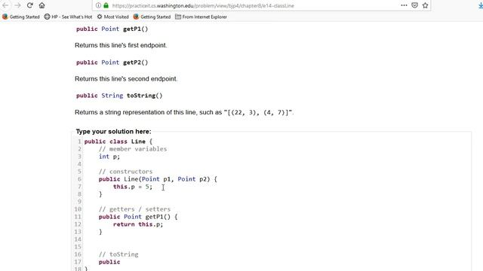
Task: Open the browser home page
Action: (x=42, y=5)
